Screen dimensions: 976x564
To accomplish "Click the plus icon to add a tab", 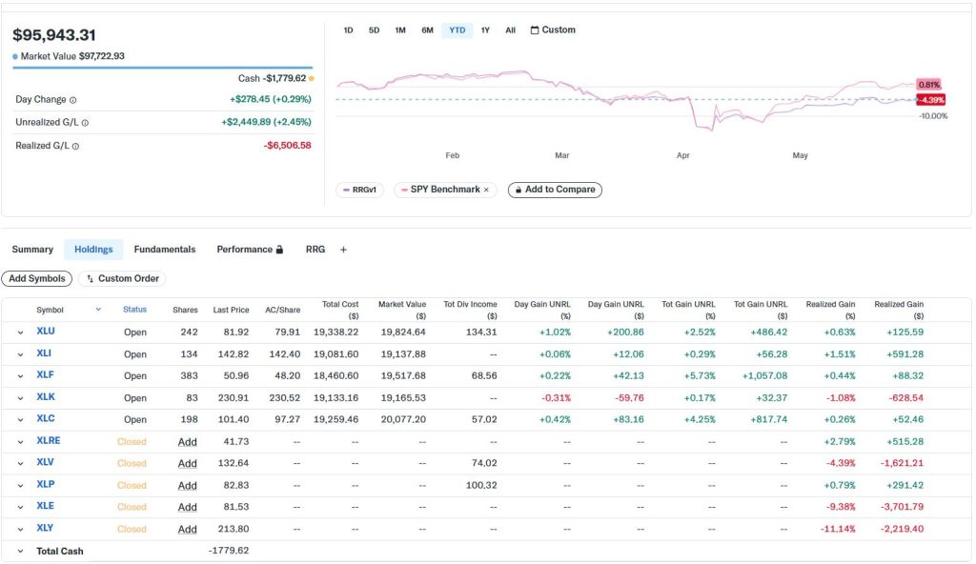I will click(343, 250).
